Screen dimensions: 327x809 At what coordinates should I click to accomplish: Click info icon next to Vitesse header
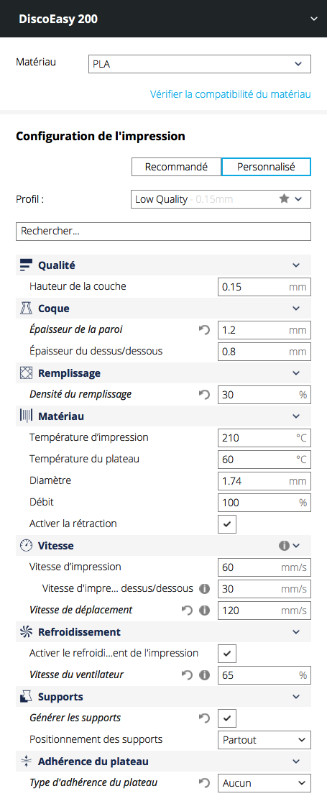(x=284, y=545)
